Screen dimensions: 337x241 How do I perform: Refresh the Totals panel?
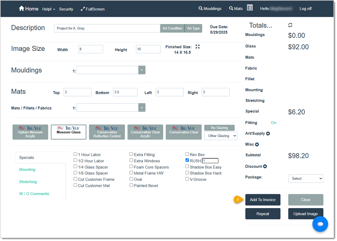tap(290, 25)
